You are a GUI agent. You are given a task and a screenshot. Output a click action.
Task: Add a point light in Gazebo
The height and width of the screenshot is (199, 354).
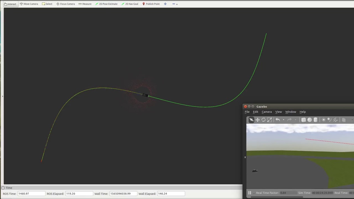324,120
